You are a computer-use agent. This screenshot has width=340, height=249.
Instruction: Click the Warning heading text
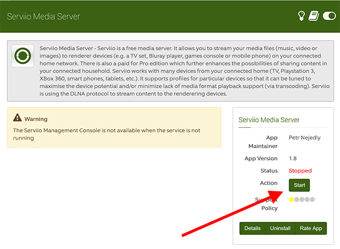point(36,119)
